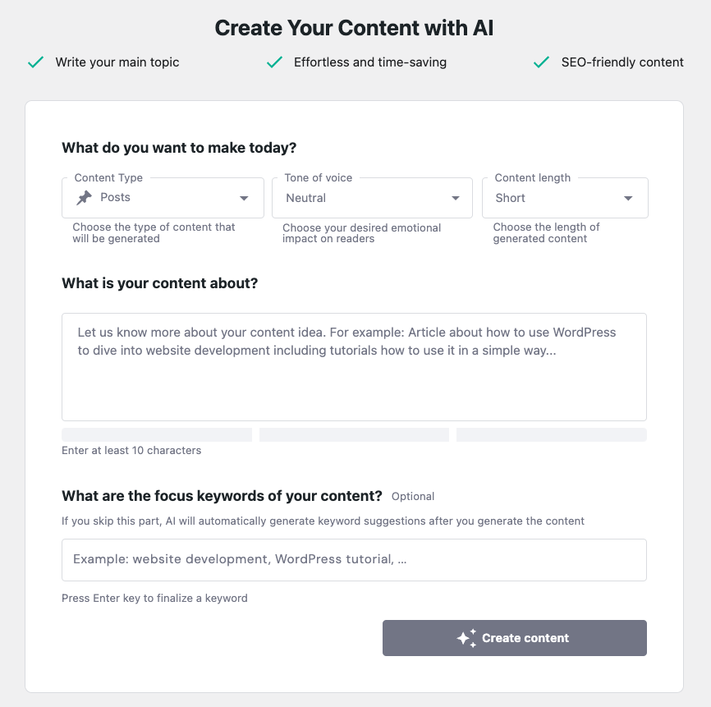Screen dimensions: 711x707
Task: Click the "Enter at least 10 characters" hint
Action: [x=131, y=450]
